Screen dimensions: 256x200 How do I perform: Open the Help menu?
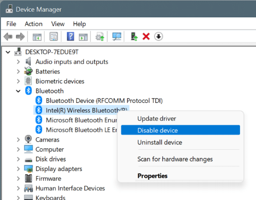point(79,24)
